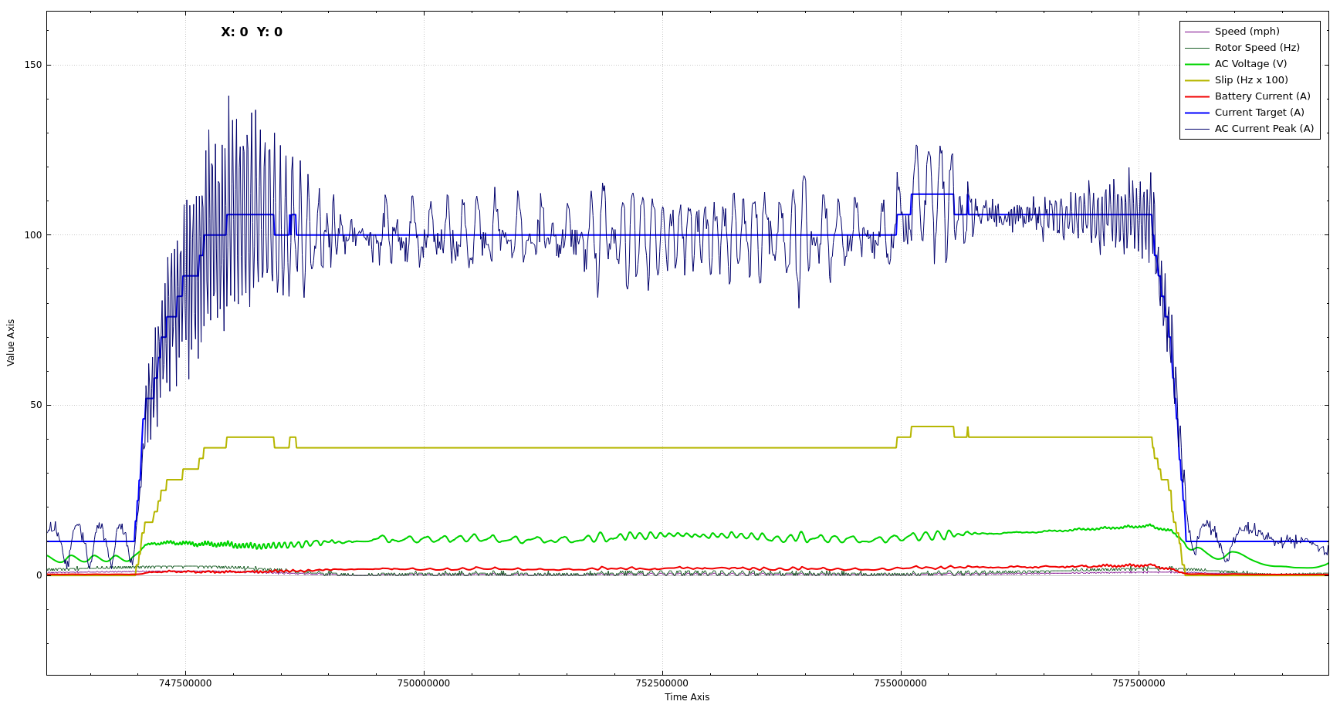
Task: Select Battery Current (A) legend entry
Action: (1262, 96)
